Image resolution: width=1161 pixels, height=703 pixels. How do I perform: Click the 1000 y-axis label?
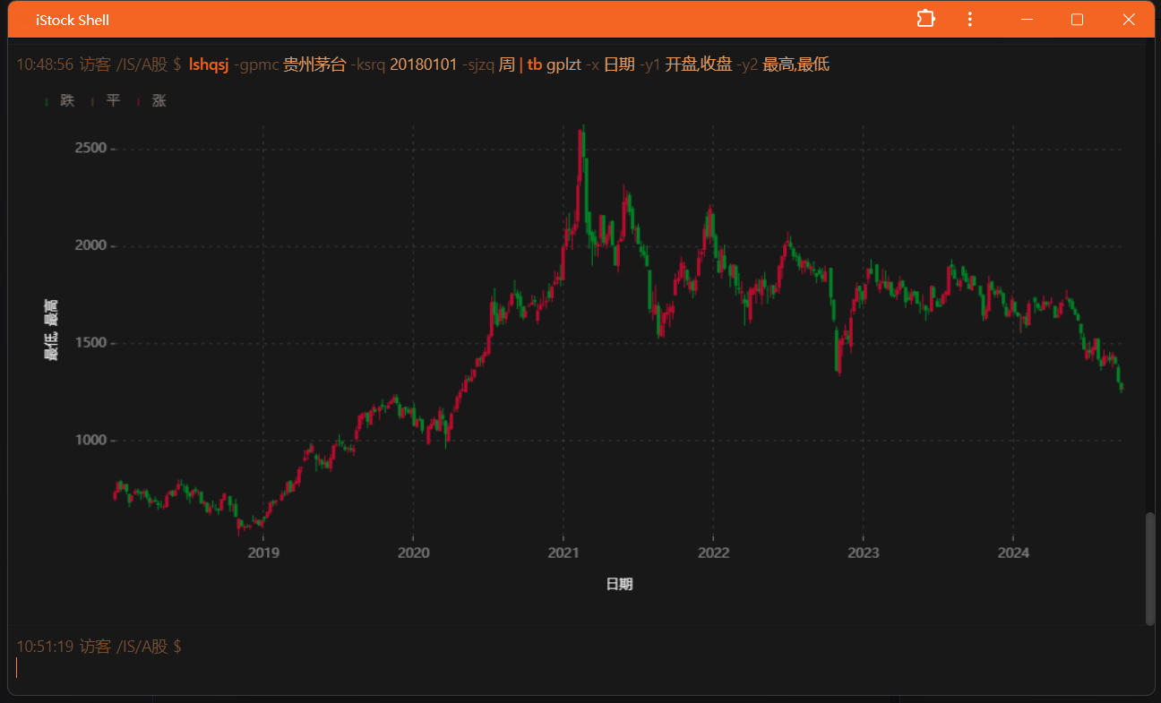click(x=90, y=441)
